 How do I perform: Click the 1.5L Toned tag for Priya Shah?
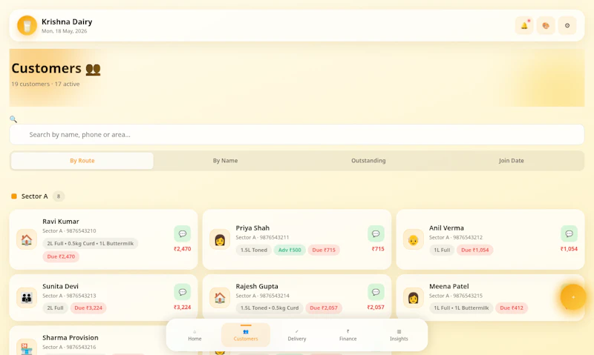click(x=254, y=250)
